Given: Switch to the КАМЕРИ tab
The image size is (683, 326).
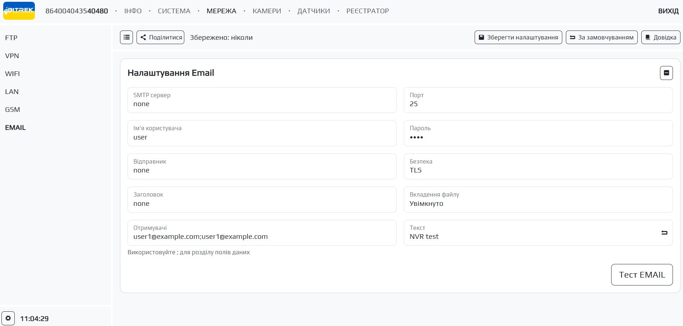Looking at the screenshot, I should (x=267, y=11).
